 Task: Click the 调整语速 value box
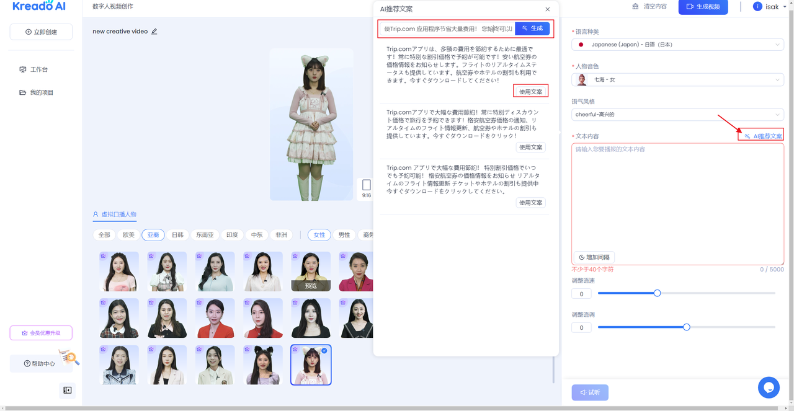click(581, 294)
